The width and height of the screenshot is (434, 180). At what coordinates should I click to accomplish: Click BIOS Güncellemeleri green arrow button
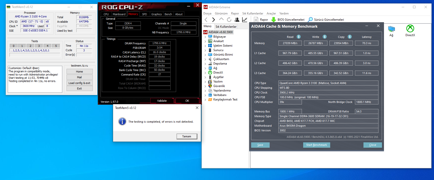pyautogui.click(x=288, y=19)
